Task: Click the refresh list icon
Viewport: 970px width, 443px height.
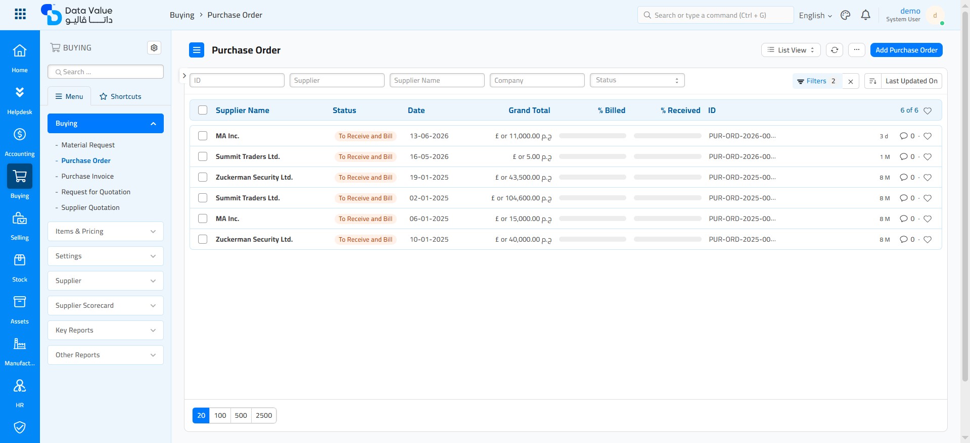Action: pyautogui.click(x=835, y=50)
